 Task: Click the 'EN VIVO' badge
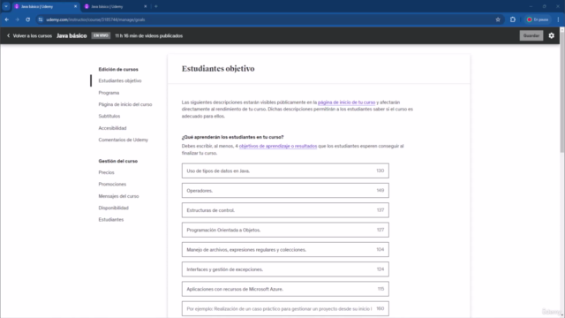[101, 35]
